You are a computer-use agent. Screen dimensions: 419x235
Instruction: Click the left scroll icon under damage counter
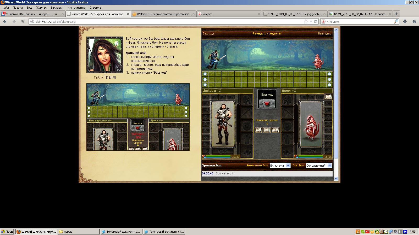pos(258,130)
